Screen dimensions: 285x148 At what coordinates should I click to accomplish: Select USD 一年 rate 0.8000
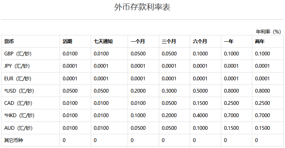(231, 91)
